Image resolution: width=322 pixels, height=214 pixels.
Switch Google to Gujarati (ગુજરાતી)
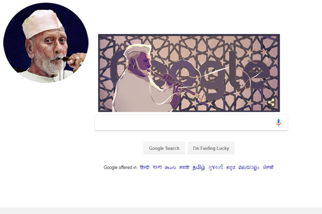216,167
